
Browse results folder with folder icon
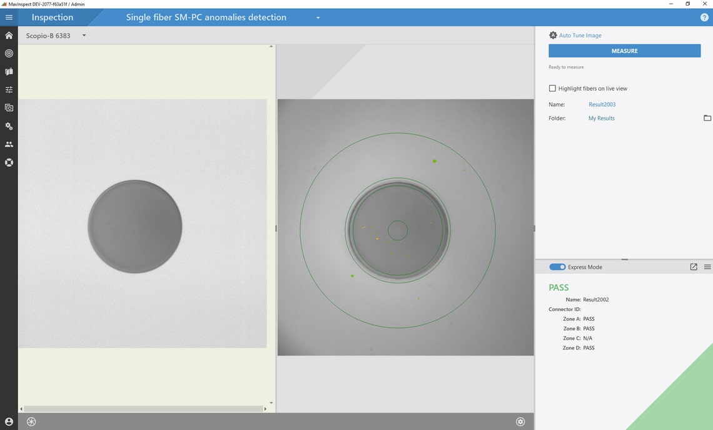[707, 118]
